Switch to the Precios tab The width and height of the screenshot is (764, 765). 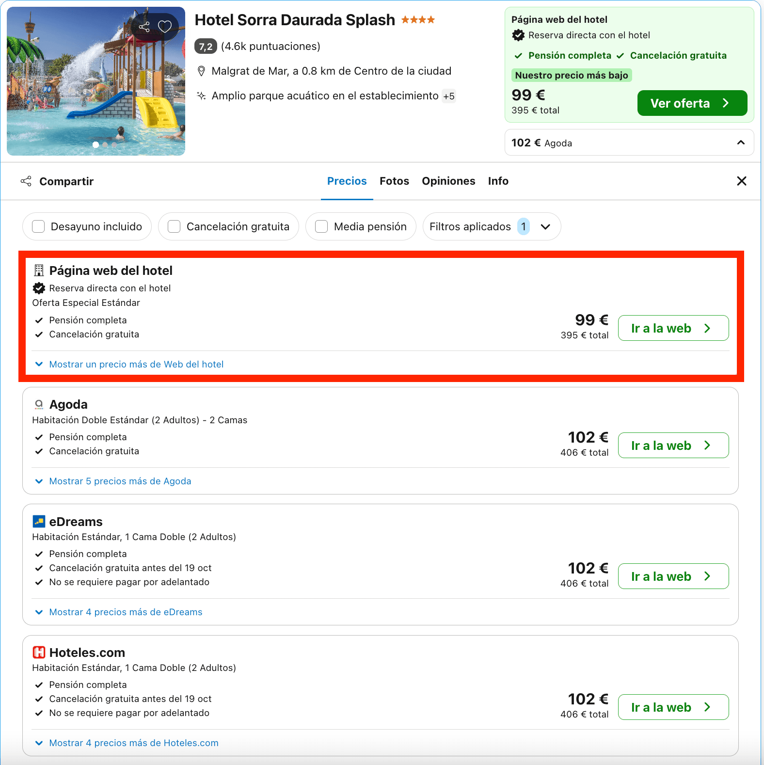point(347,181)
